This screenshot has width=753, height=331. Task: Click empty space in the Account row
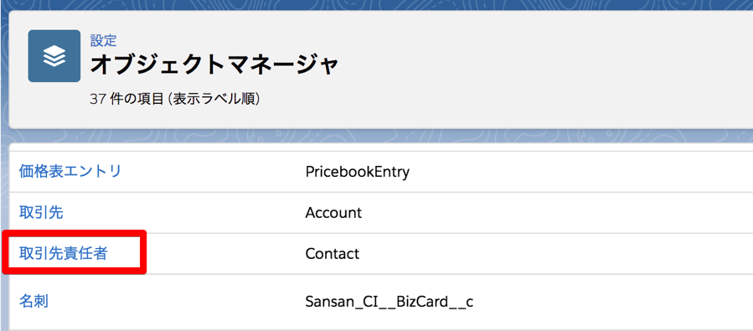576,212
